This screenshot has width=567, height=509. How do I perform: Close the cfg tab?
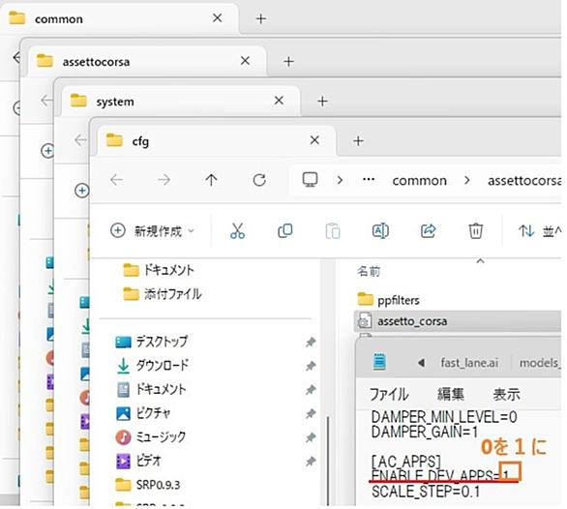314,140
